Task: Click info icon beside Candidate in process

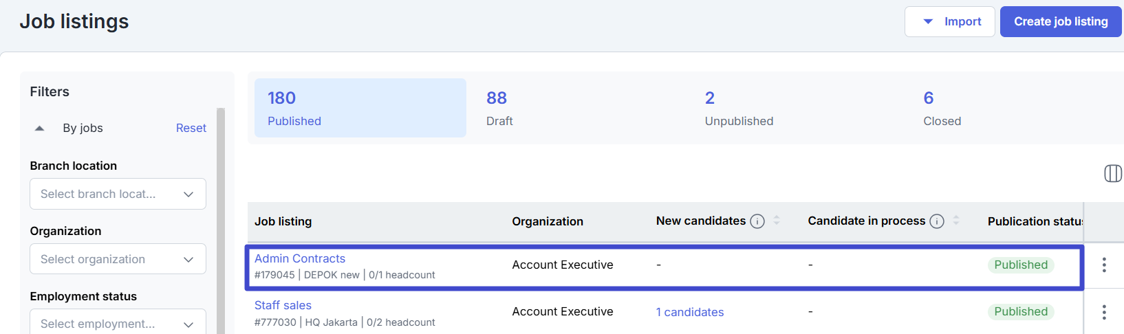Action: click(937, 221)
